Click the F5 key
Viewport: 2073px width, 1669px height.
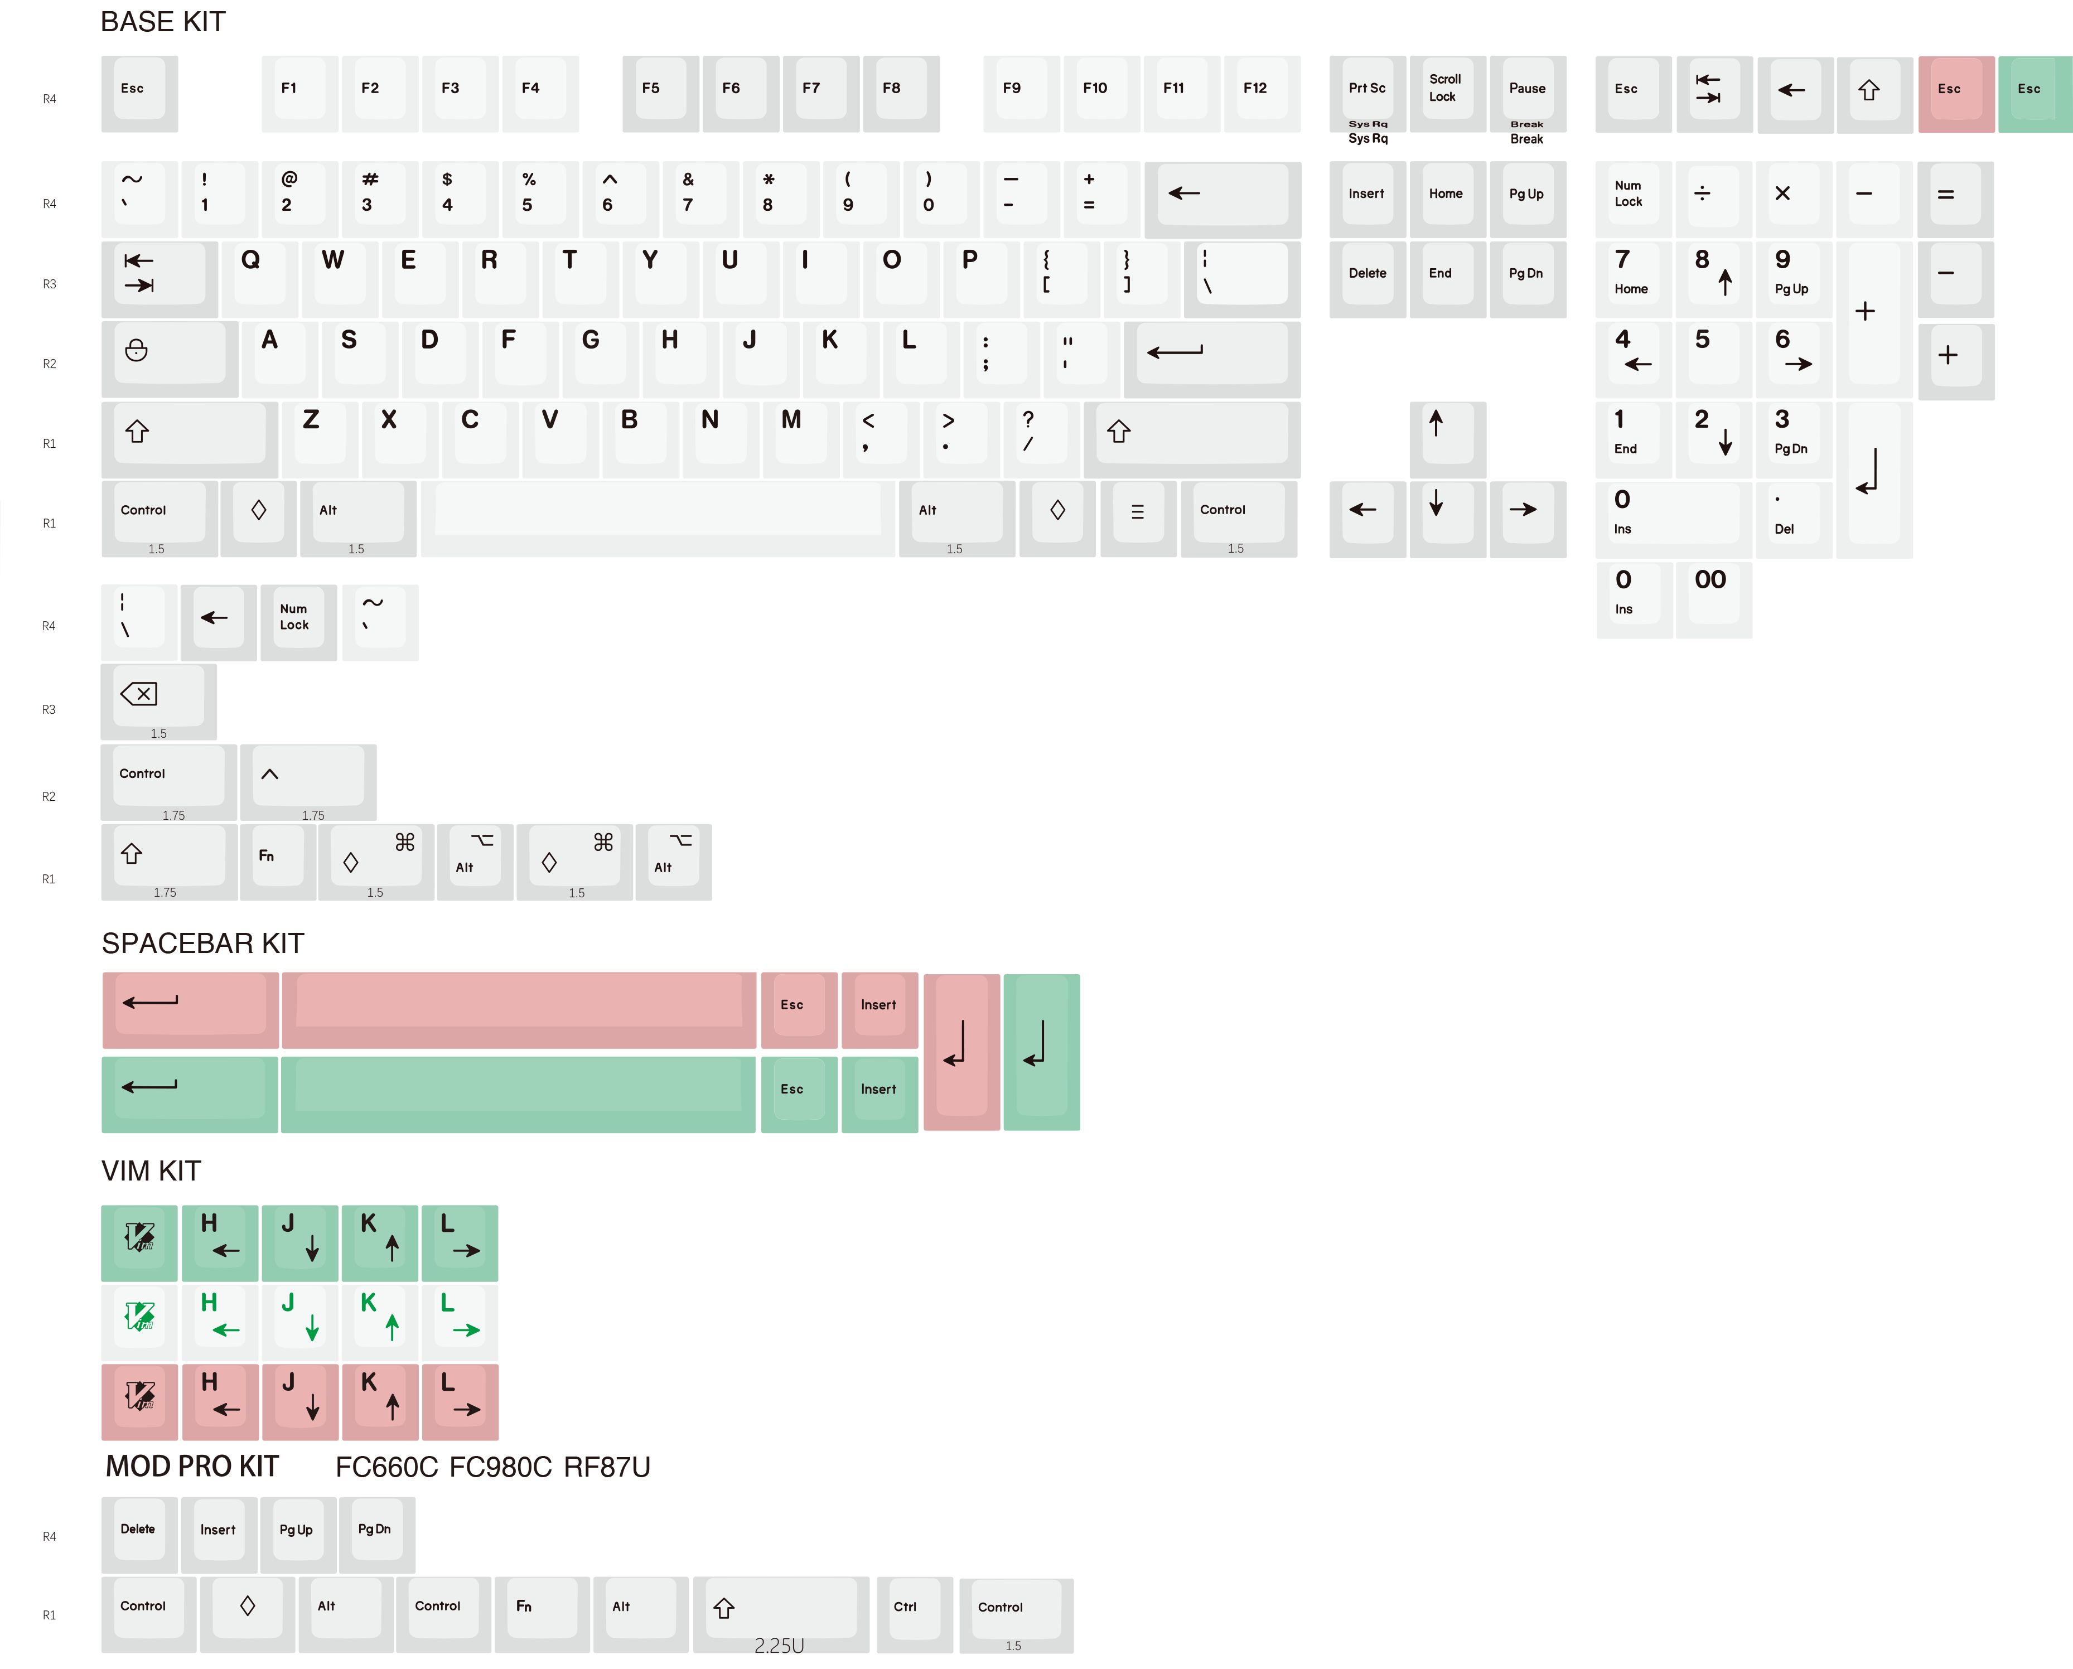click(660, 94)
